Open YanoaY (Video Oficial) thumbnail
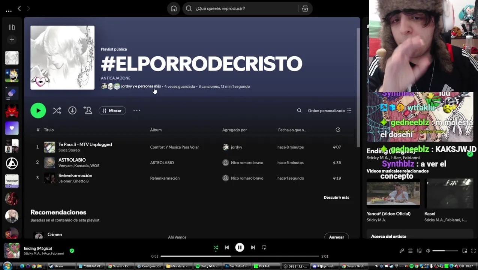Viewport: 478px width, 270px height. click(x=393, y=193)
